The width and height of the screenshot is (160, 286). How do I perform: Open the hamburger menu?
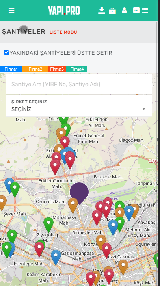pyautogui.click(x=11, y=11)
